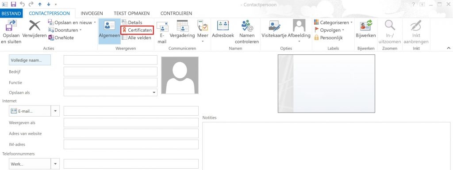Click Namen controleren
The width and height of the screenshot is (453, 170).
coord(247,32)
